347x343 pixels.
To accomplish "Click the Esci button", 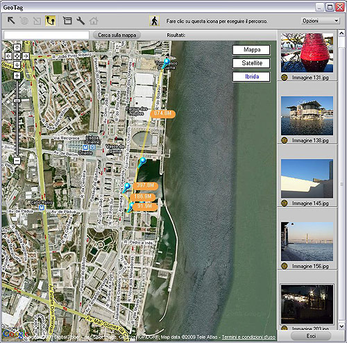I will 311,336.
